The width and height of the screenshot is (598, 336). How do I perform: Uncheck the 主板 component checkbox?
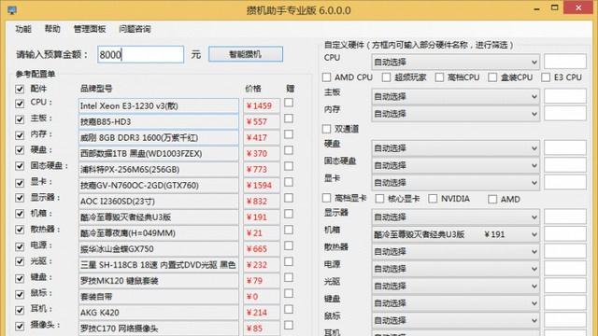pyautogui.click(x=20, y=119)
